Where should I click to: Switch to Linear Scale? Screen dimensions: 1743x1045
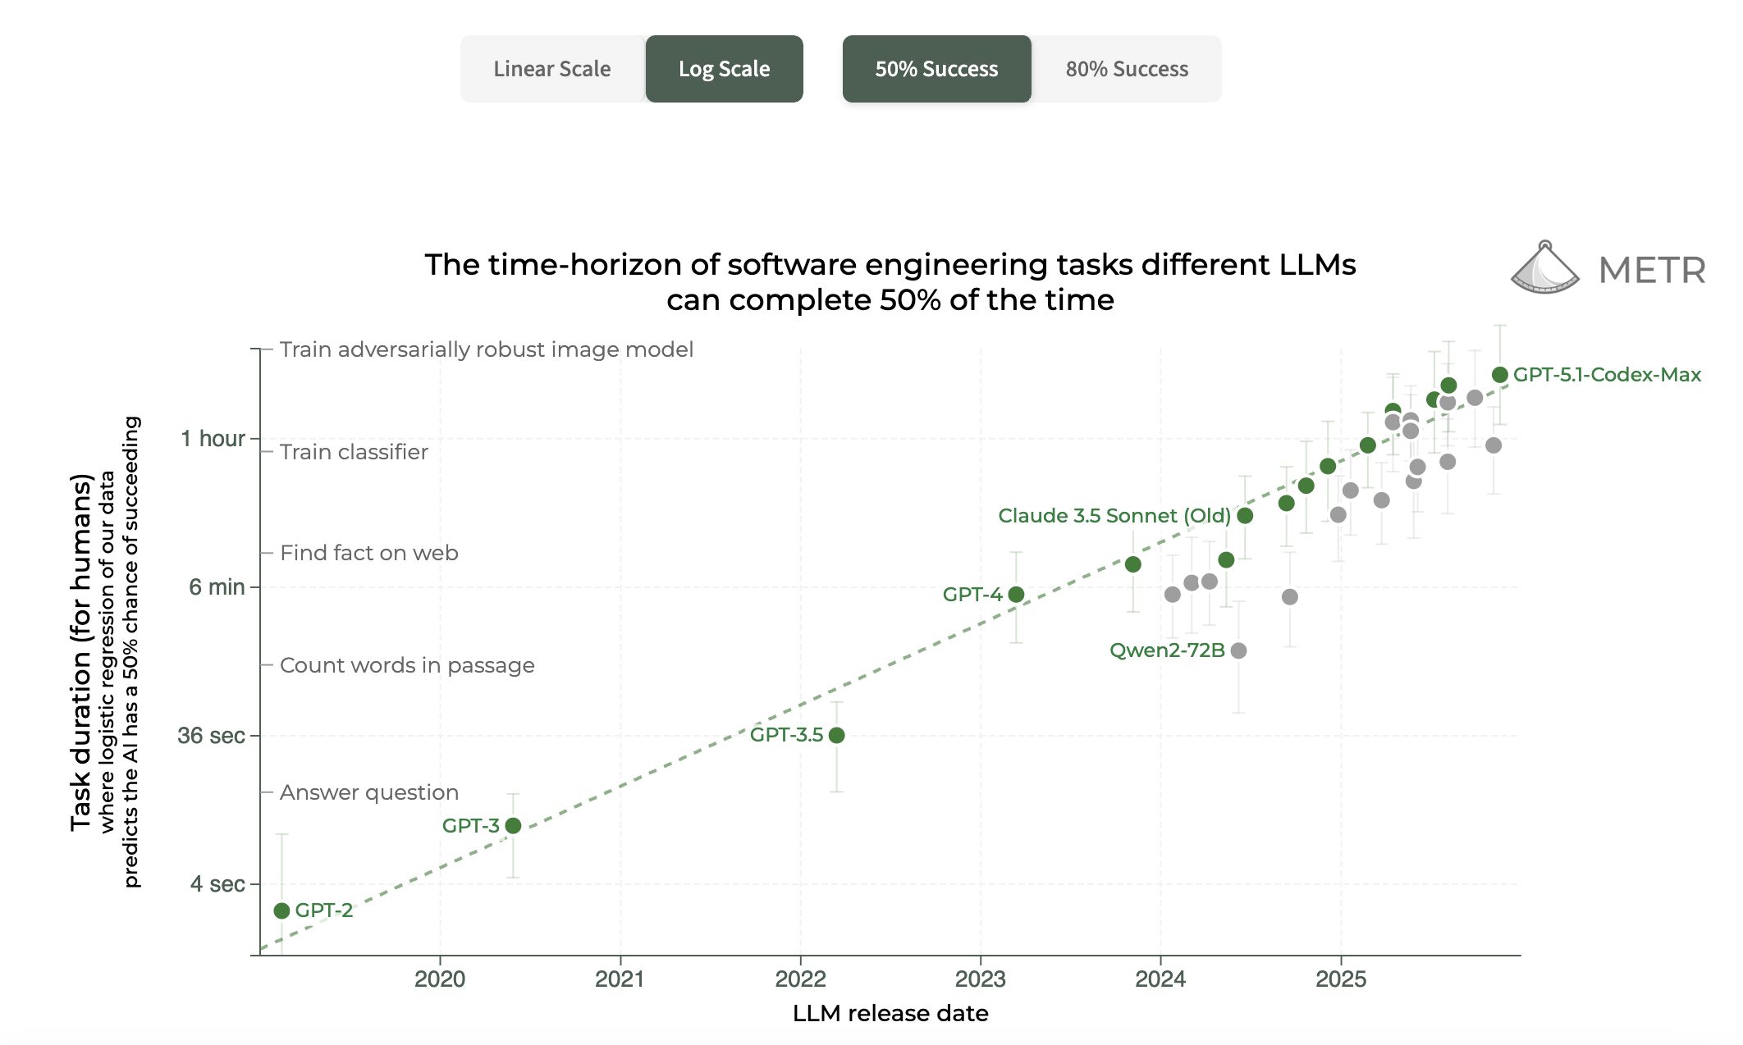[551, 69]
